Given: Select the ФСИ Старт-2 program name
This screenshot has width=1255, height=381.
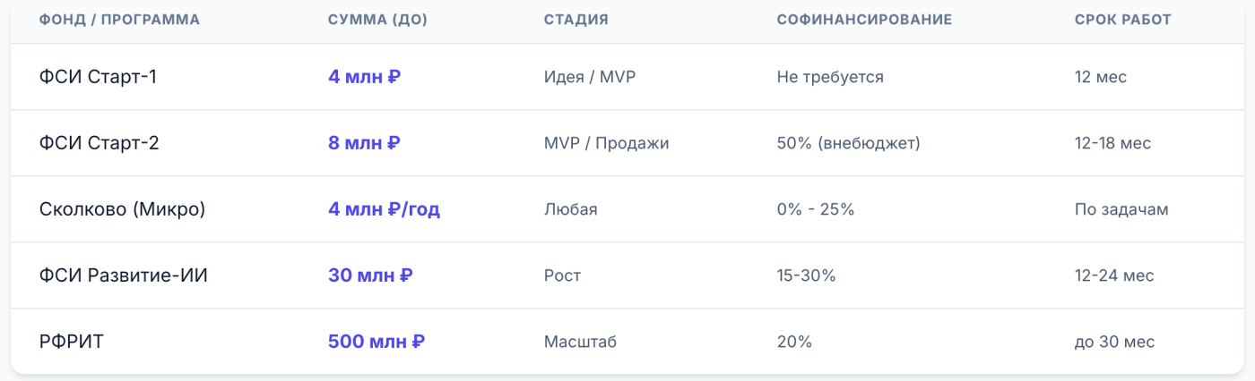Looking at the screenshot, I should [x=100, y=143].
